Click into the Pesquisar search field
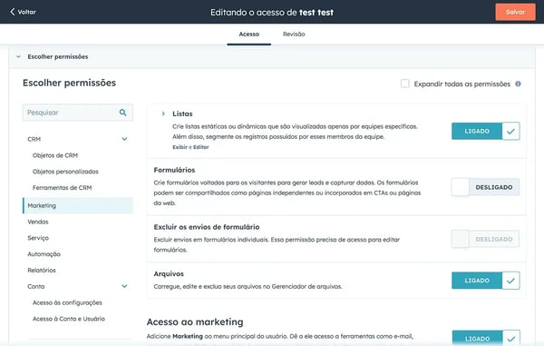The width and height of the screenshot is (544, 346). (78, 113)
